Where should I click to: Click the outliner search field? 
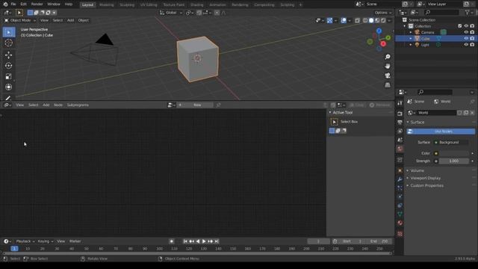[441, 12]
